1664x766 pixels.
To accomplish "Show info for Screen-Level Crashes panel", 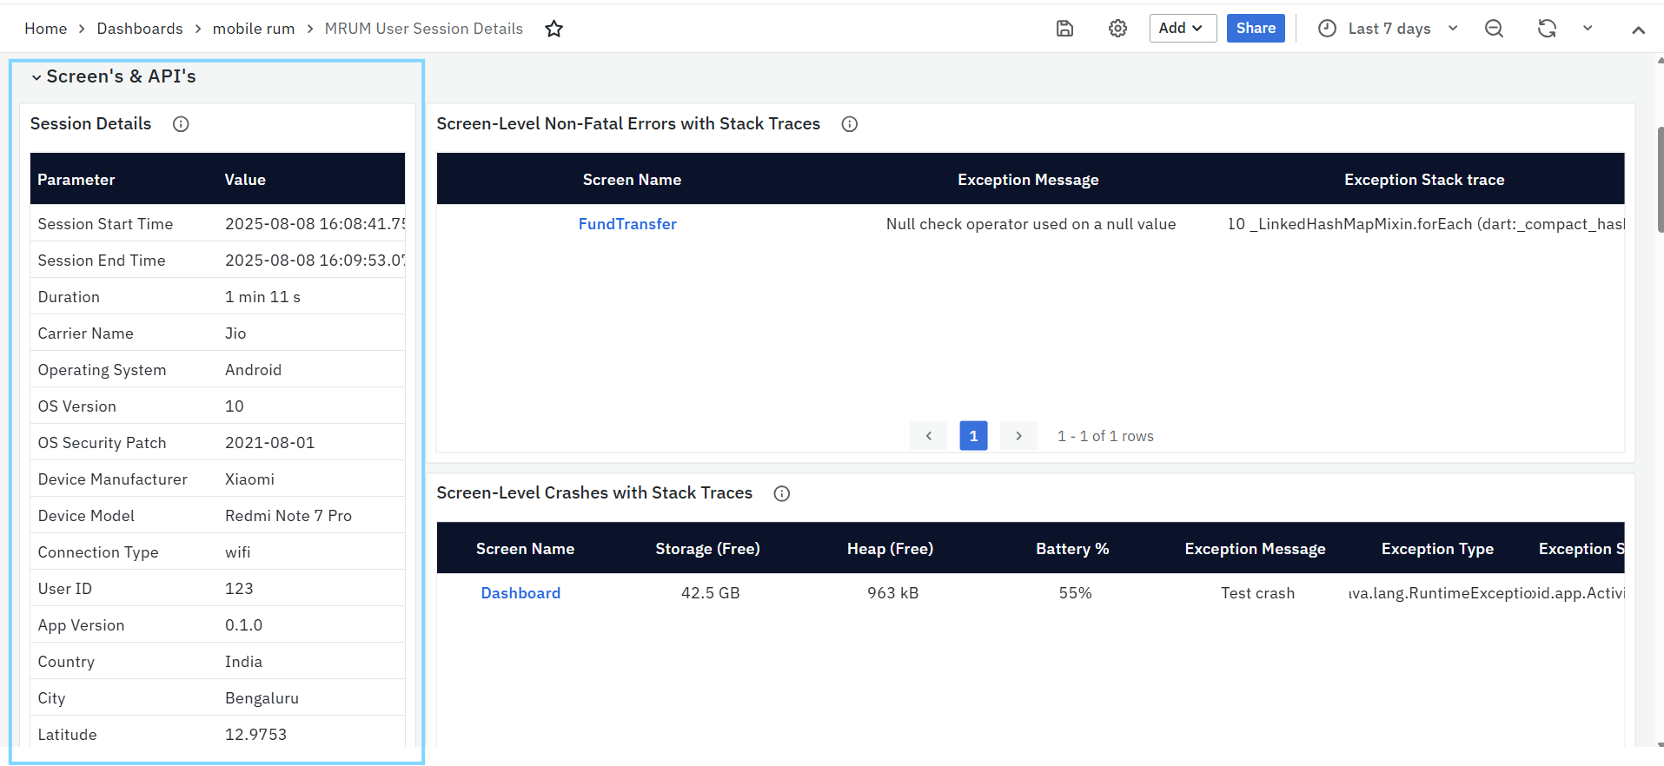I will coord(782,493).
